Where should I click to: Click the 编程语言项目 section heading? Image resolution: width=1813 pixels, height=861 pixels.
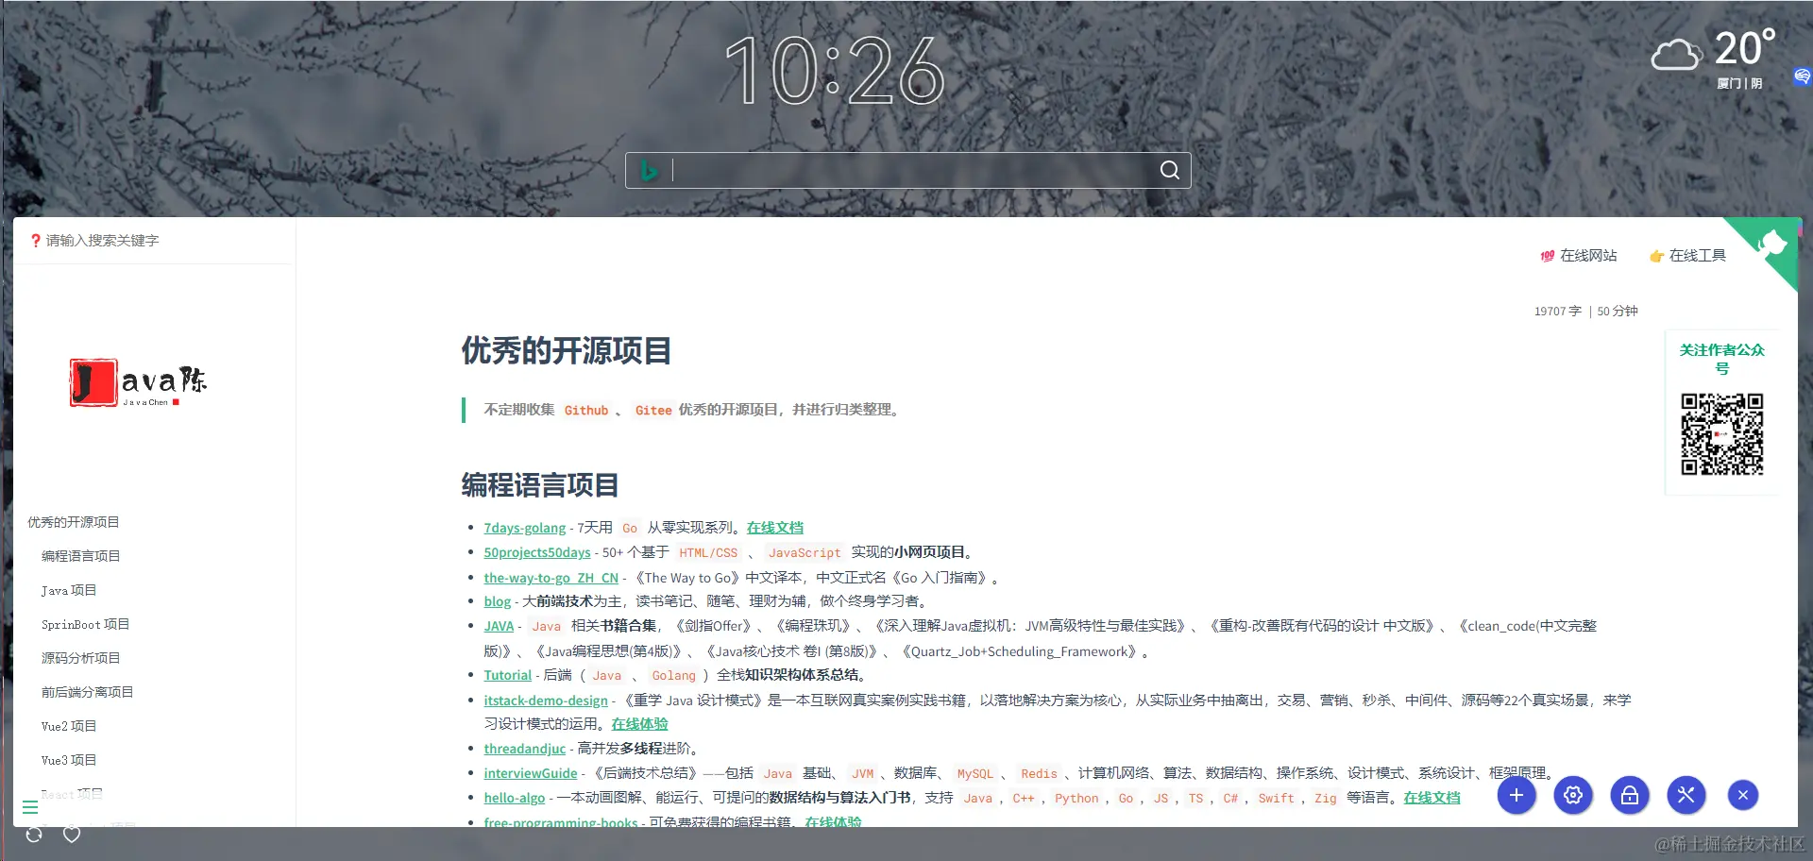point(540,485)
